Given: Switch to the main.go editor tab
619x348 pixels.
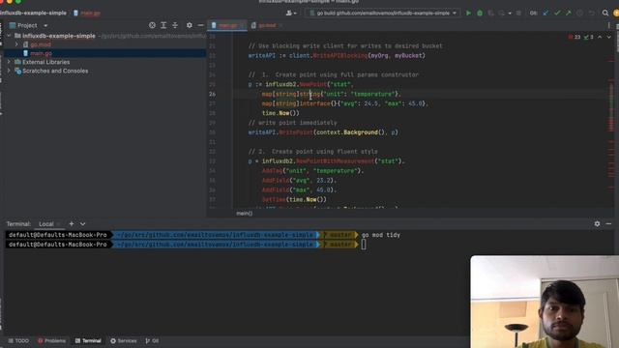Looking at the screenshot, I should click(x=227, y=25).
